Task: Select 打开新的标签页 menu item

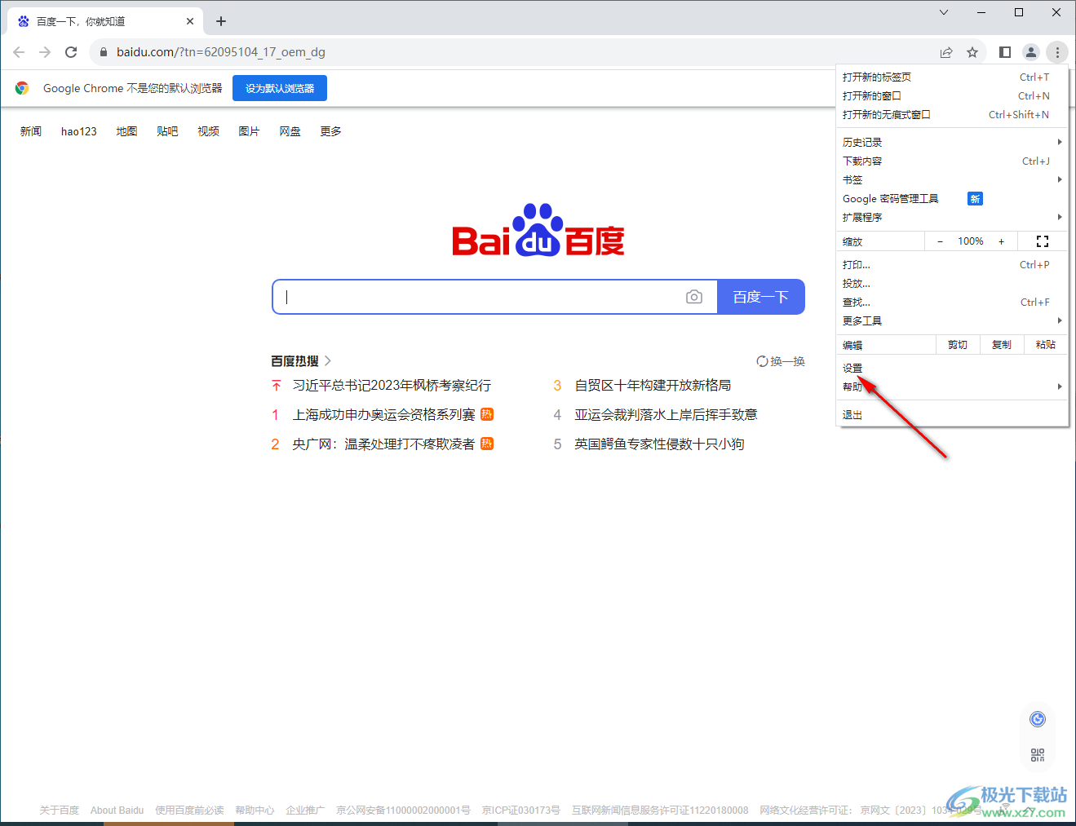Action: tap(952, 77)
